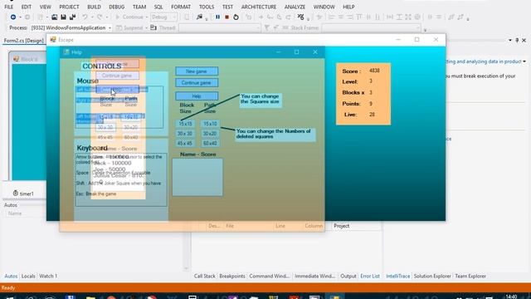Close the IntelliTrace side panel
The width and height of the screenshot is (531, 299).
(x=524, y=40)
